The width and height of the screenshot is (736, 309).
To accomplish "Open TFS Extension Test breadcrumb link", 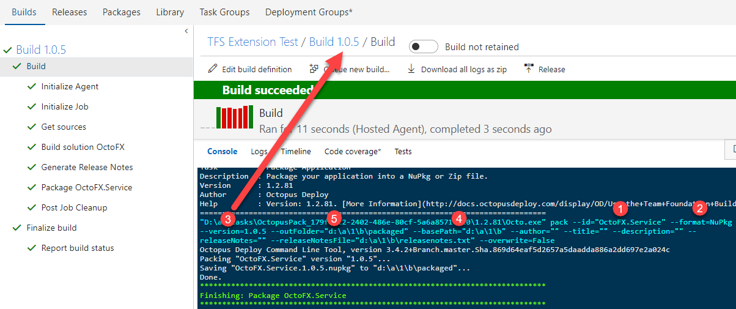I will 252,42.
